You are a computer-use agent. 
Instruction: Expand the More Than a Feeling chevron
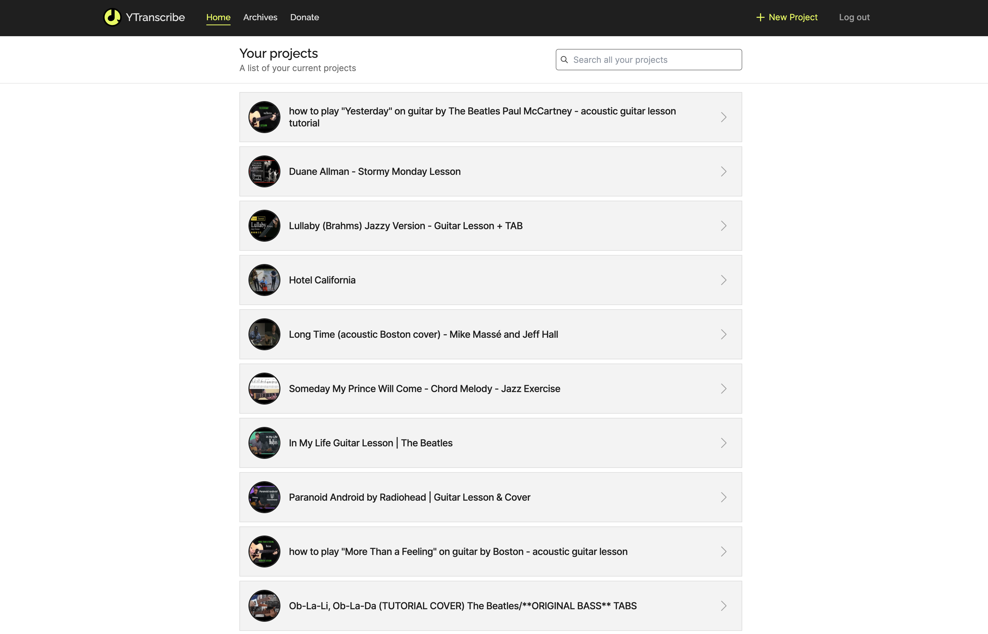click(724, 552)
